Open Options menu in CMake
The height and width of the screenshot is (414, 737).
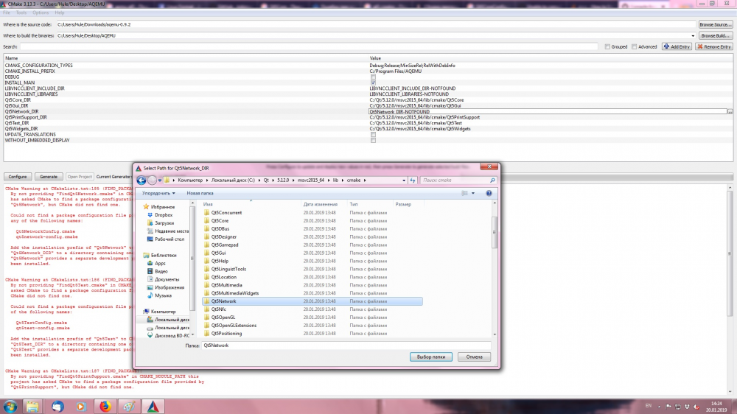click(41, 13)
